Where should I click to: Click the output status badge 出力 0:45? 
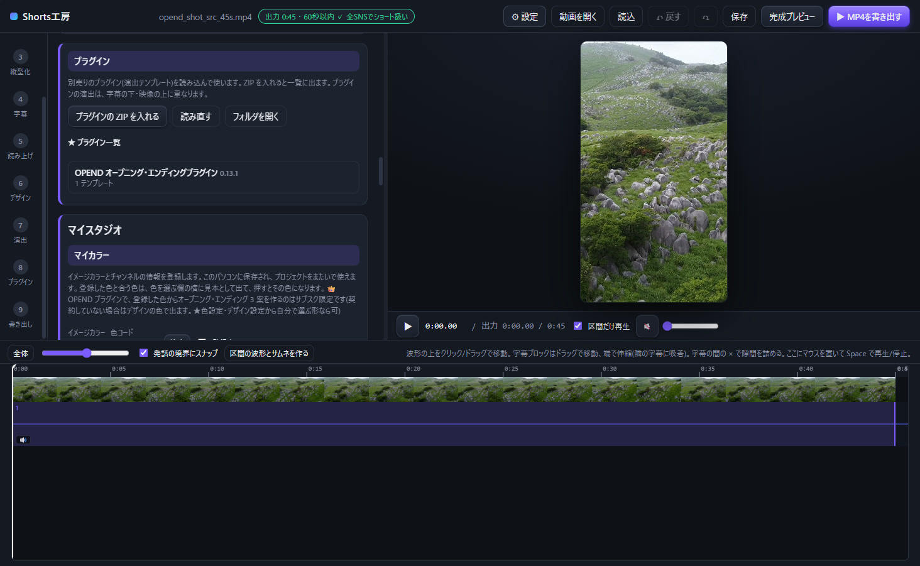coord(336,17)
